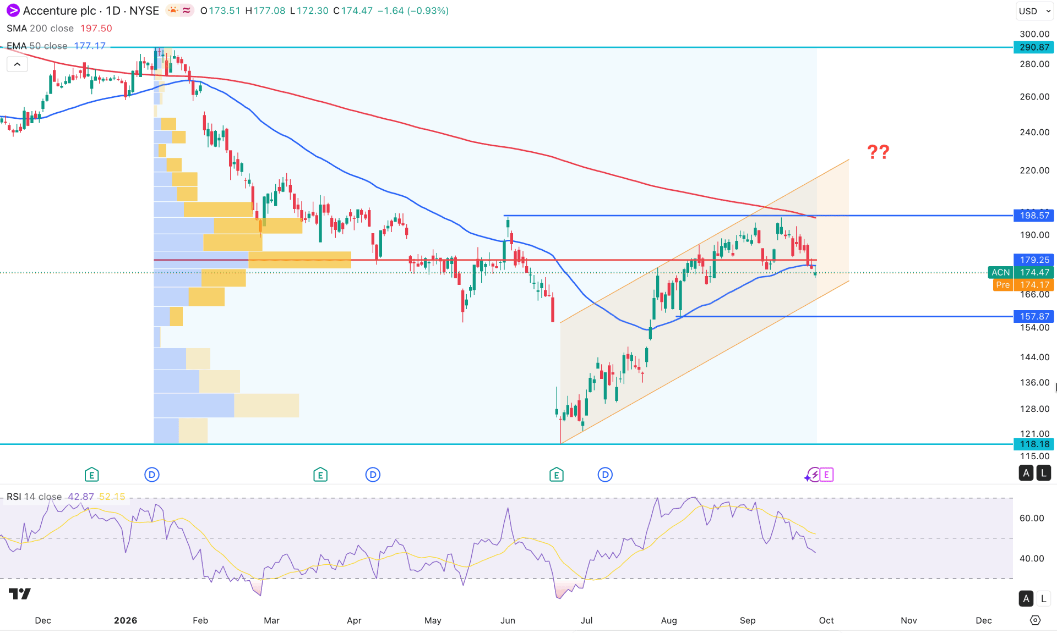The image size is (1057, 633).
Task: Click the market status sun icon
Action: click(x=173, y=10)
